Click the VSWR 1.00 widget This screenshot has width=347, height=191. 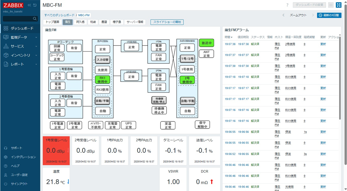coord(173,179)
